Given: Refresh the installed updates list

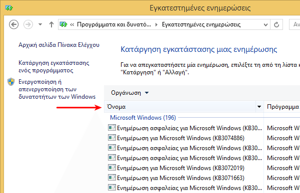Looking at the screenshot, I should (x=276, y=24).
